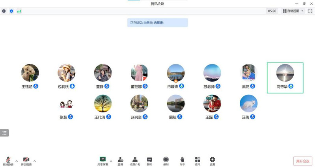Click the blue security shield icon
Viewport: 315px width, 167px height.
point(11,11)
